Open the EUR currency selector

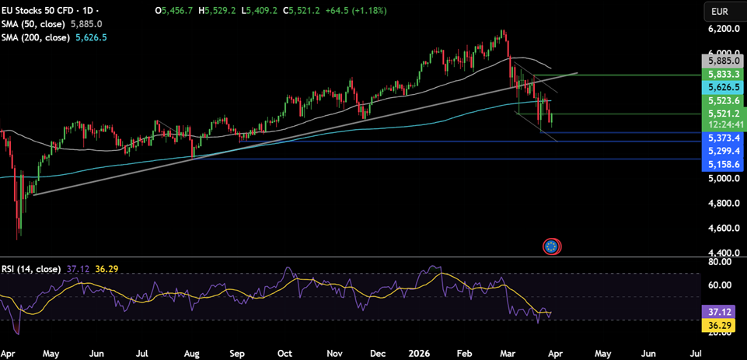tap(719, 12)
